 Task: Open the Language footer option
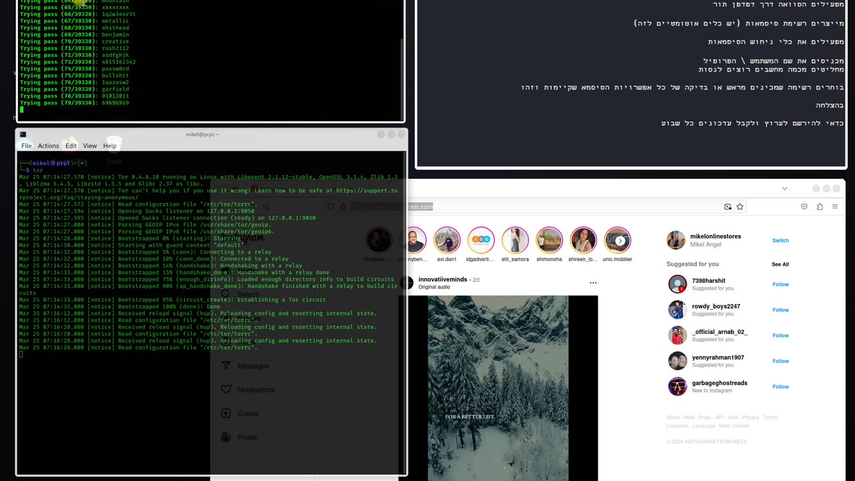(703, 426)
